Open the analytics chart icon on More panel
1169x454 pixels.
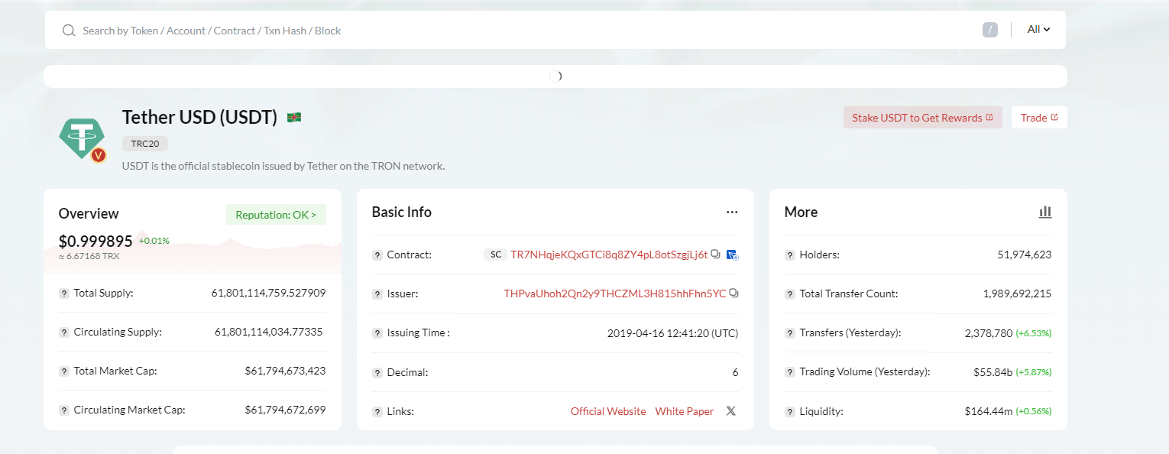tap(1044, 212)
